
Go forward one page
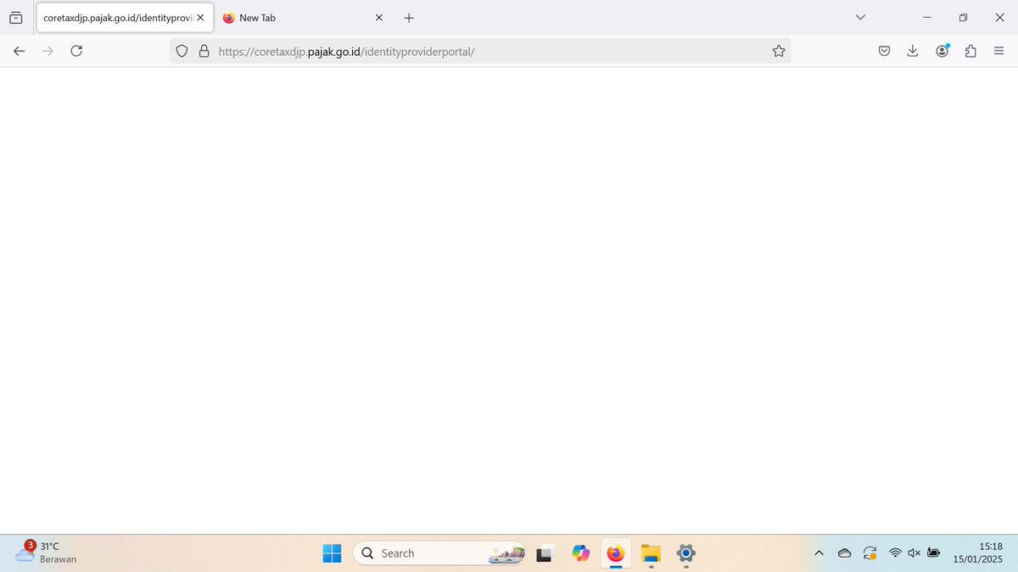click(x=48, y=51)
